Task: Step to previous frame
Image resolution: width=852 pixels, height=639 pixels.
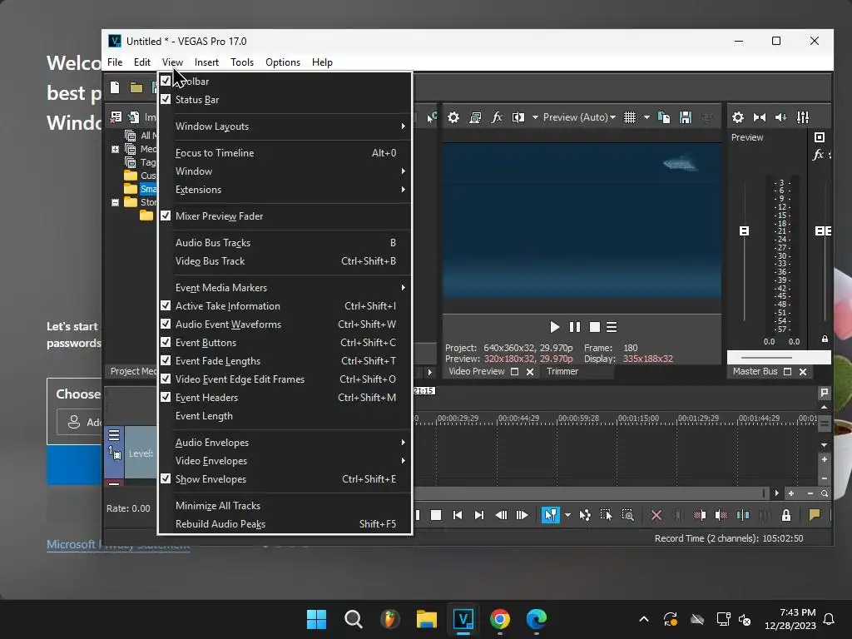Action: (501, 515)
